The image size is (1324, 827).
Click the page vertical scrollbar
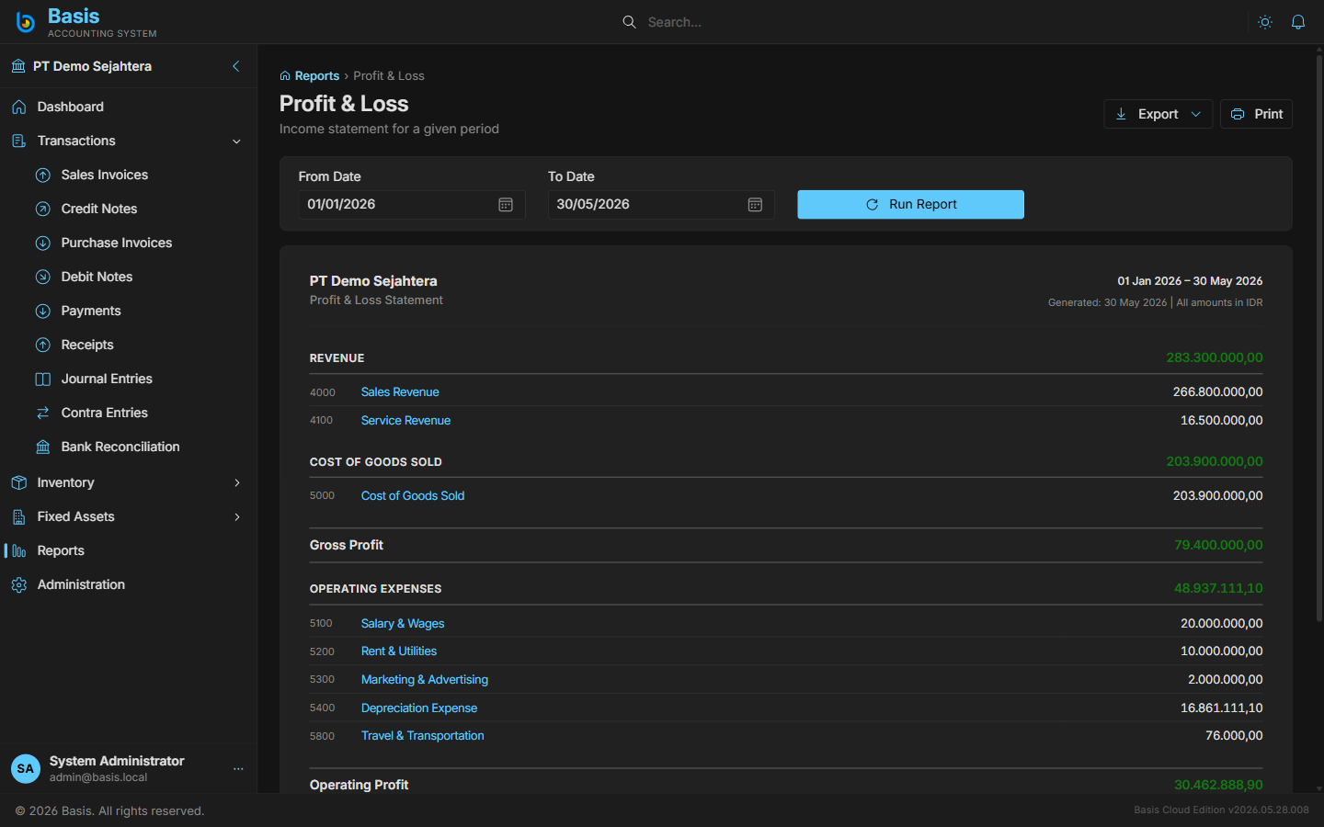click(1319, 340)
